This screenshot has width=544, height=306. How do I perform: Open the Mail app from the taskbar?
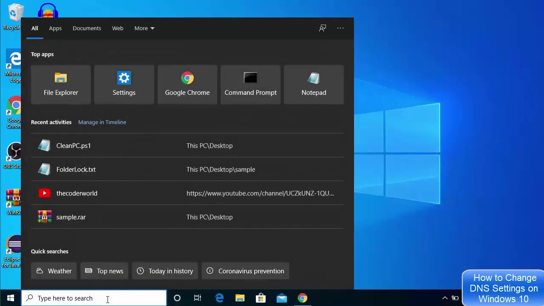282,298
